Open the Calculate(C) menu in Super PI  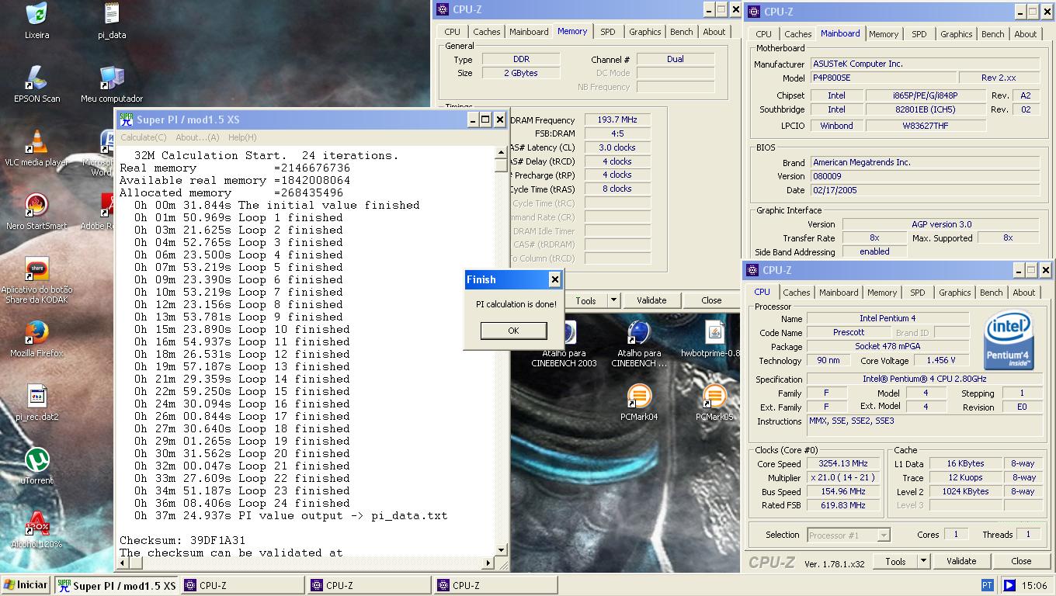tap(143, 137)
